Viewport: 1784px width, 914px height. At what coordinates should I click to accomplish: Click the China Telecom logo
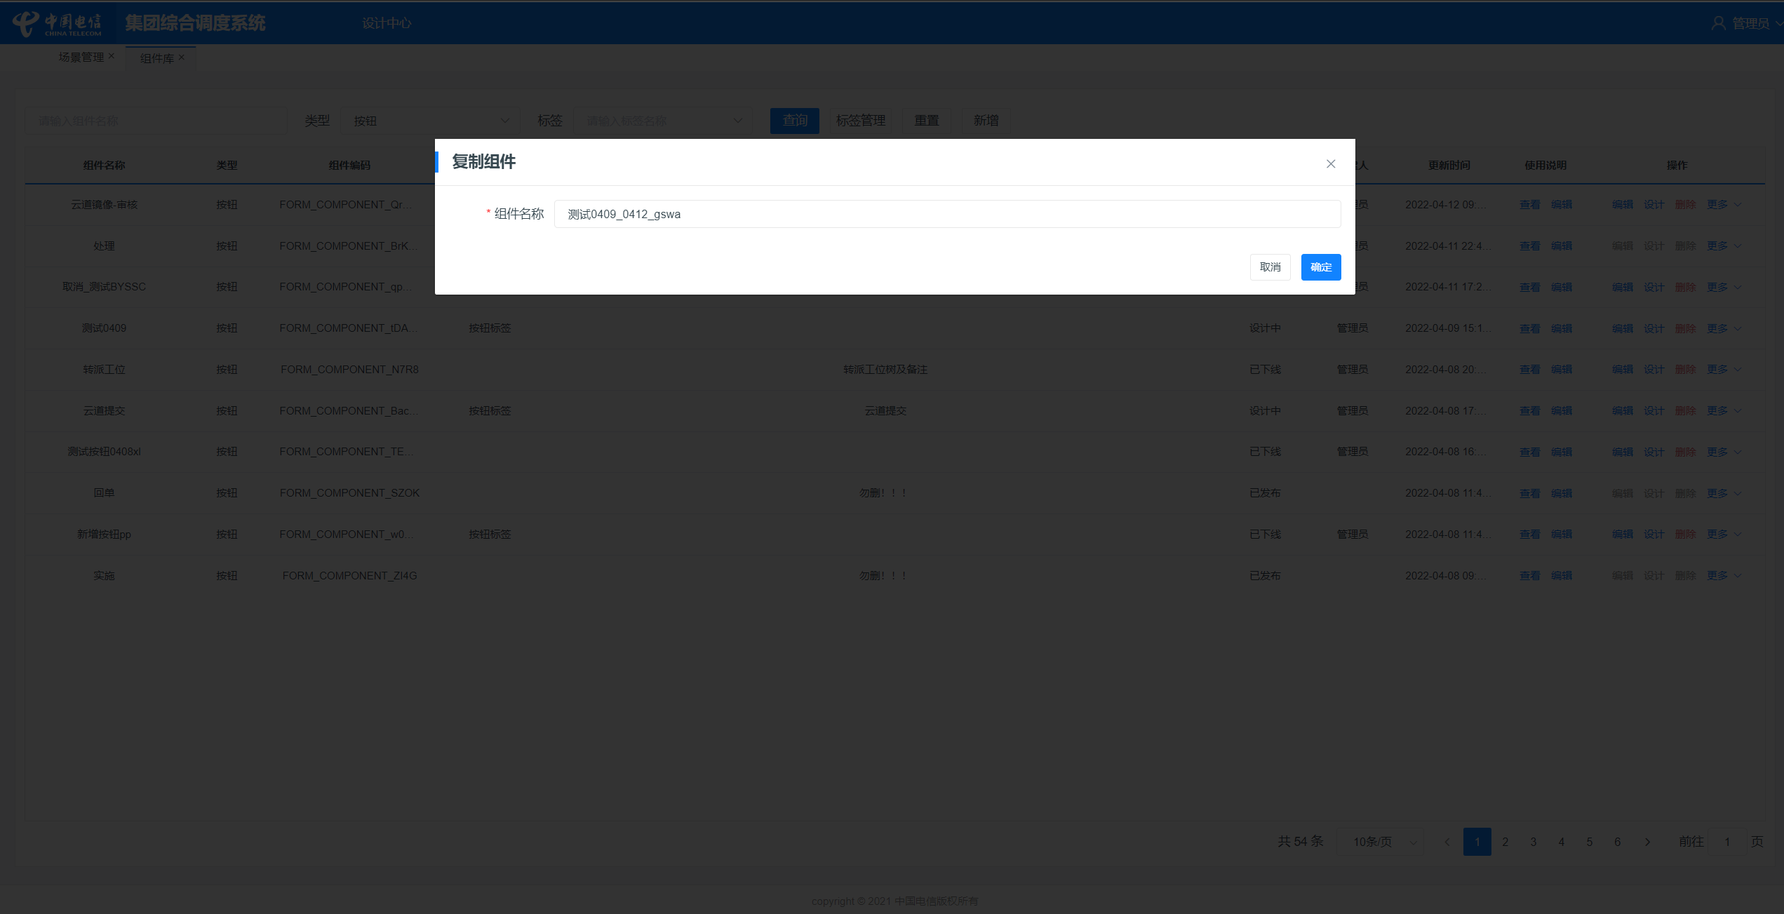[58, 23]
